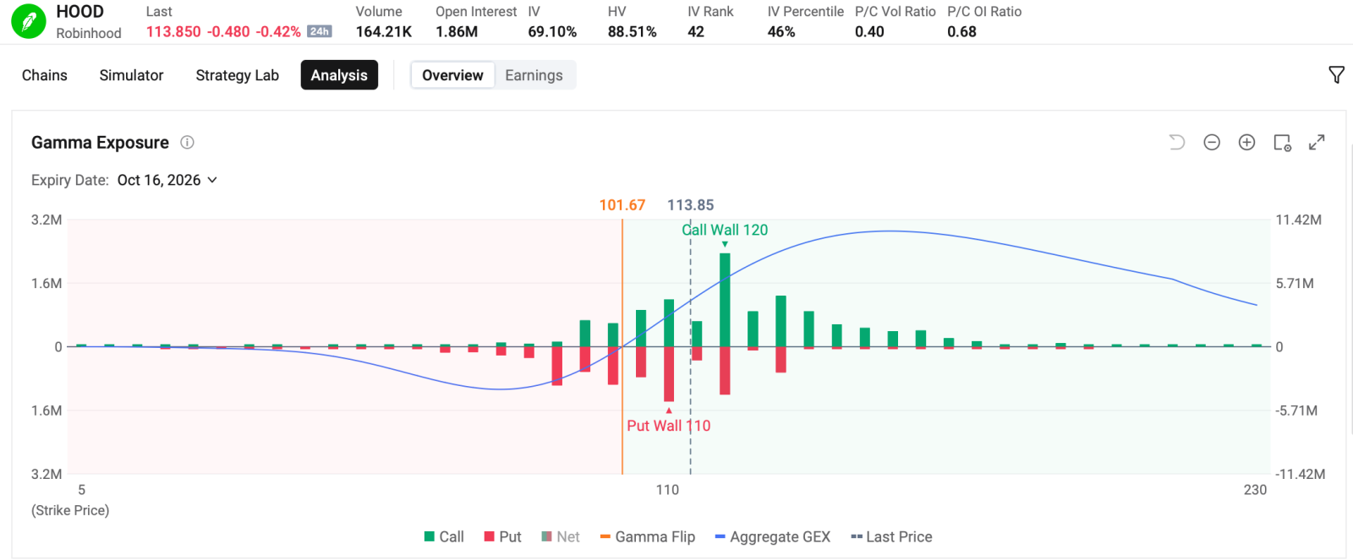The image size is (1353, 560).
Task: Zoom in with the plus circle icon
Action: coord(1246,142)
